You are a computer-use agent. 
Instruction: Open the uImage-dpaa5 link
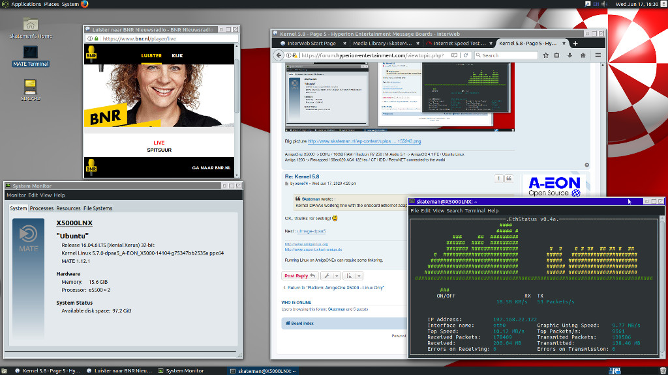pyautogui.click(x=311, y=231)
